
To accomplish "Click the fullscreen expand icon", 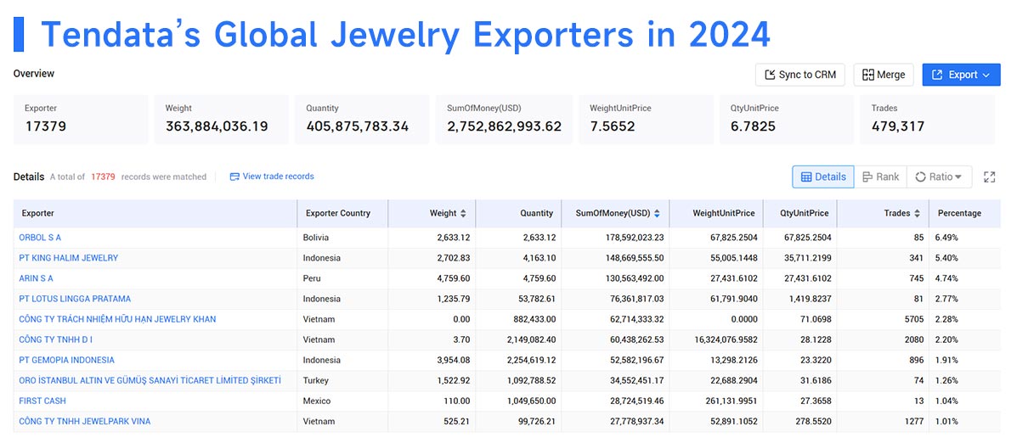I will [x=990, y=177].
